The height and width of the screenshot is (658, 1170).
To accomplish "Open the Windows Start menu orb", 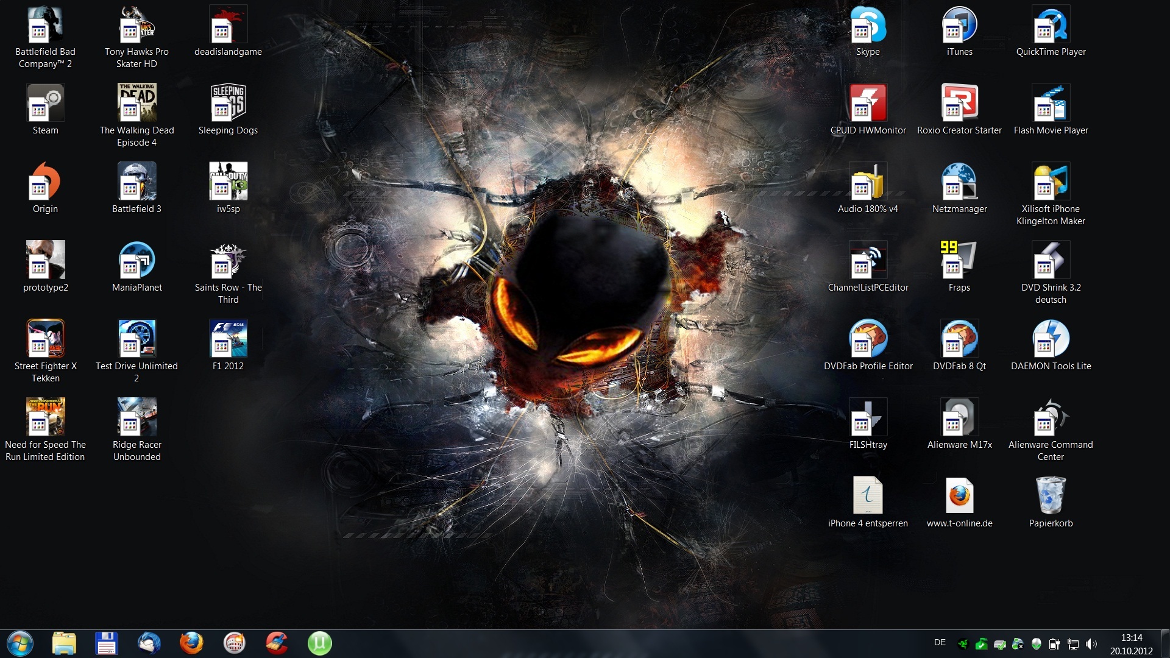I will (x=20, y=643).
